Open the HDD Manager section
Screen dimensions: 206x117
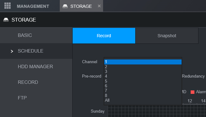click(36, 67)
